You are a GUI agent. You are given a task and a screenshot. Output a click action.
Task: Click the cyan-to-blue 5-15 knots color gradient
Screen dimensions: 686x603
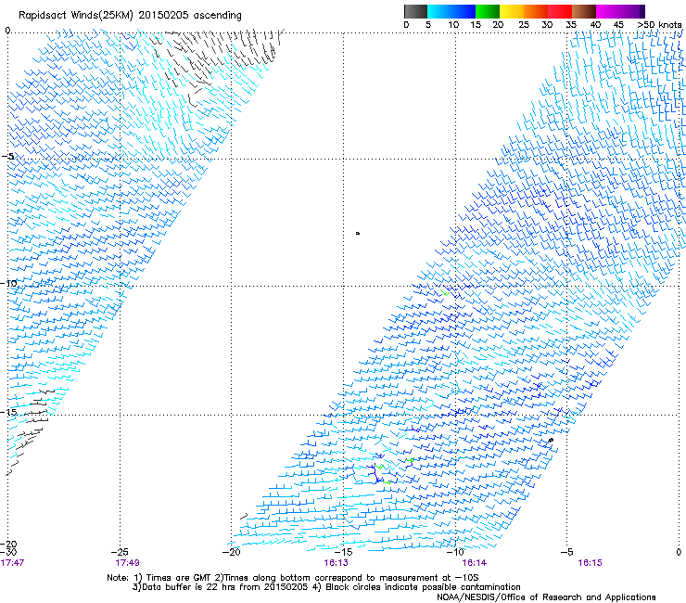tap(451, 11)
